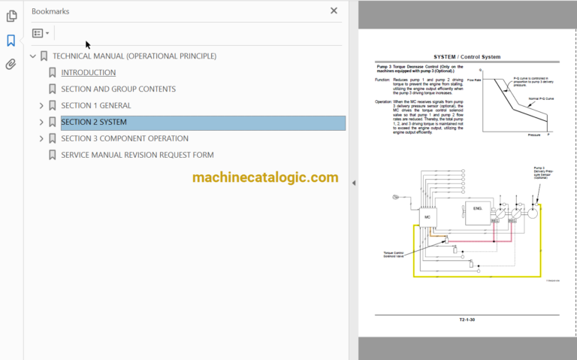Click bookmark icon beside TECHNICAL MANUAL root

44,56
